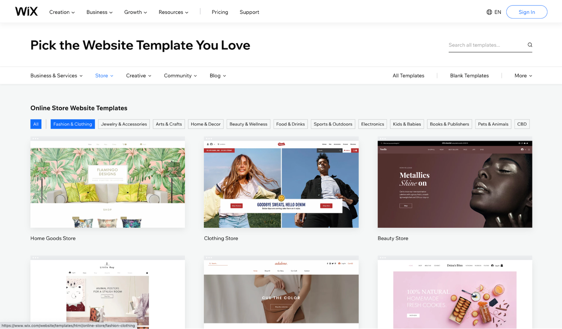The image size is (562, 329).
Task: Click the Wix logo
Action: coord(26,12)
